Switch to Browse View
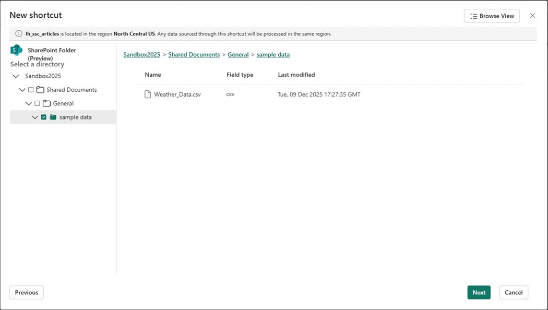Image resolution: width=548 pixels, height=310 pixels. point(492,16)
